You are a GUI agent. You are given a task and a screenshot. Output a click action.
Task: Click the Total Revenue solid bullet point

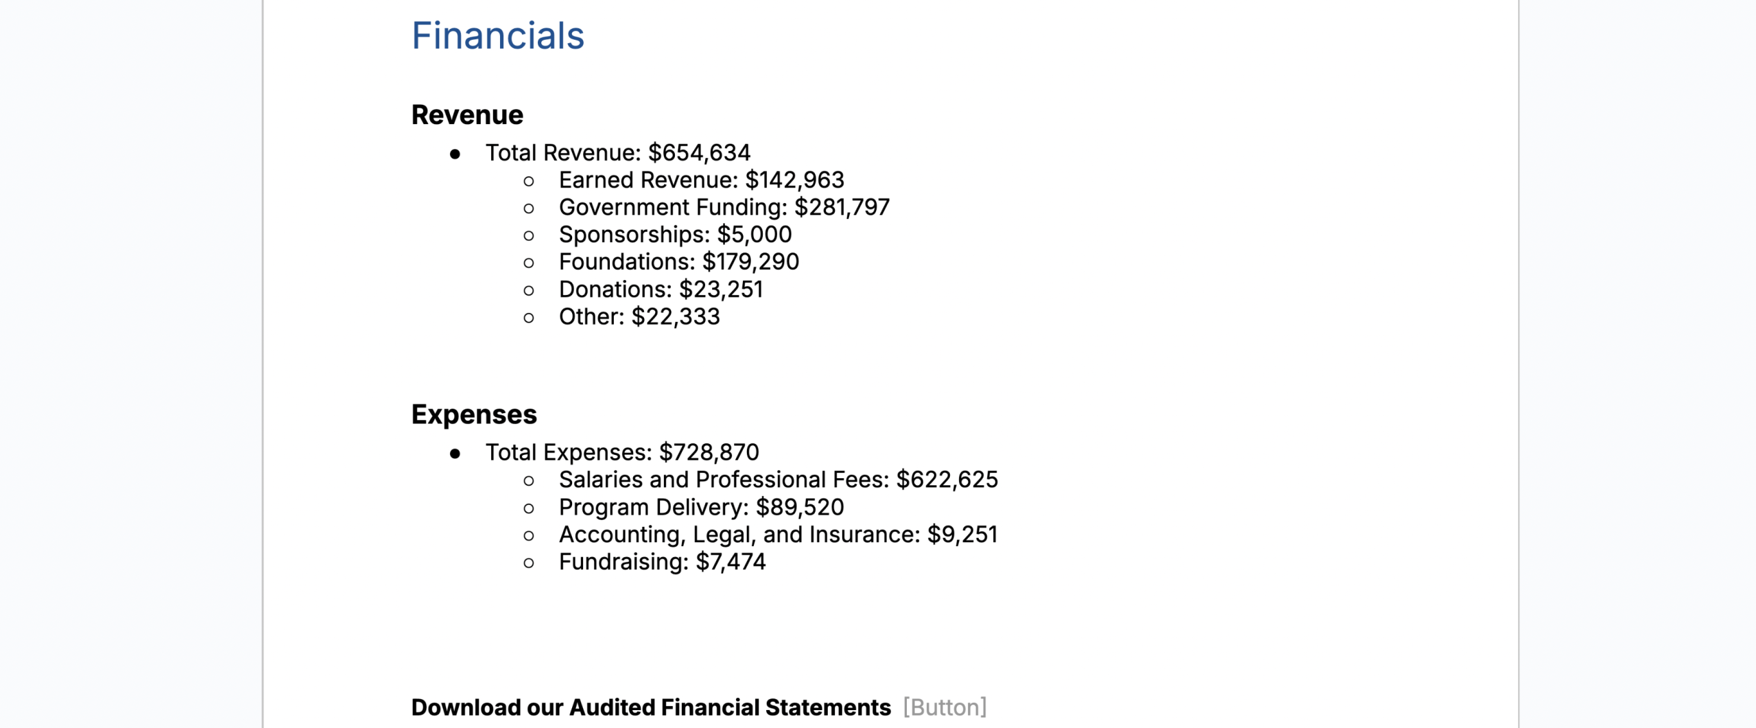click(455, 154)
